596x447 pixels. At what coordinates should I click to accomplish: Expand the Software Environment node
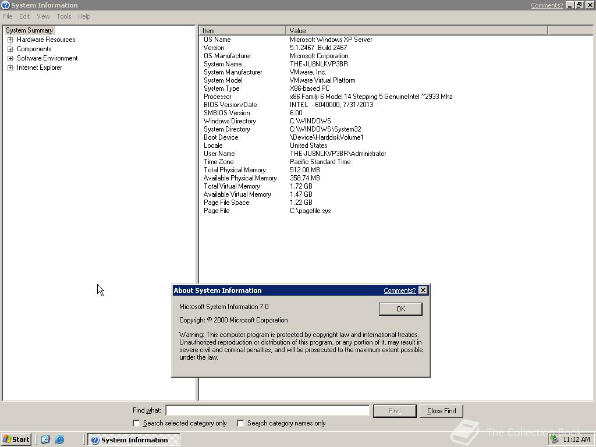pos(10,58)
